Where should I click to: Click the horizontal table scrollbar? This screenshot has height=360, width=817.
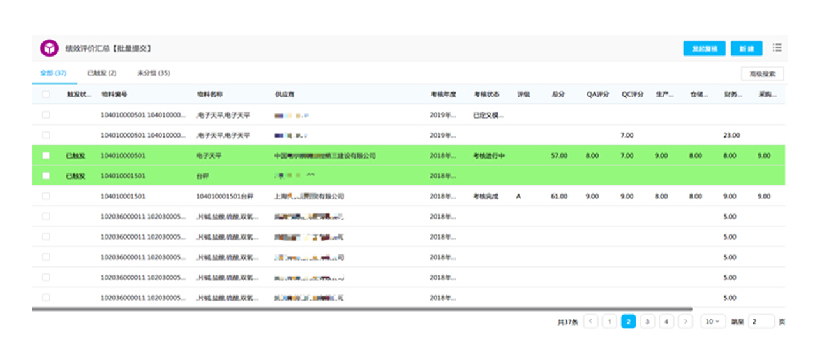(x=362, y=309)
